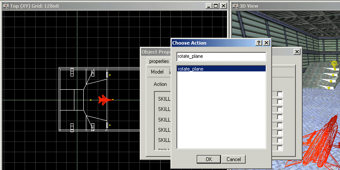Click the action name text field
Screen dimensions: 340x170
point(221,57)
